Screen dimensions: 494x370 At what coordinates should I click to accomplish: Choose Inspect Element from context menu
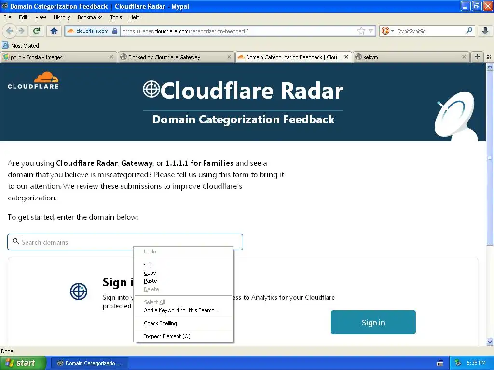[183, 336]
